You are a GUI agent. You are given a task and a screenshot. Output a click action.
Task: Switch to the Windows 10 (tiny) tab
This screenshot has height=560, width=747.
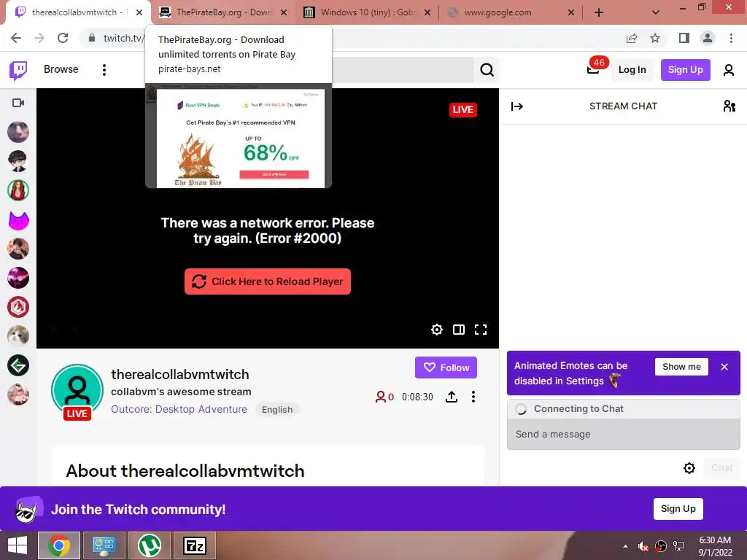point(367,12)
